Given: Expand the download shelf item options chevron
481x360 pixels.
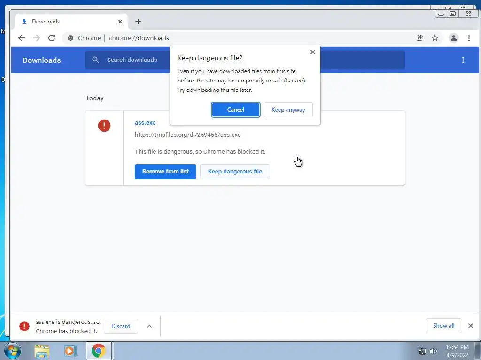Looking at the screenshot, I should point(149,326).
